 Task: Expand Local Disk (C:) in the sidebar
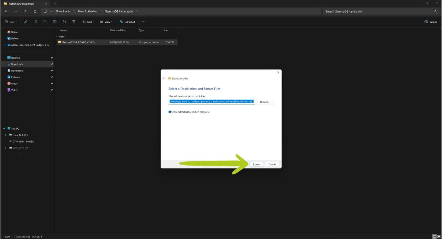(6, 135)
